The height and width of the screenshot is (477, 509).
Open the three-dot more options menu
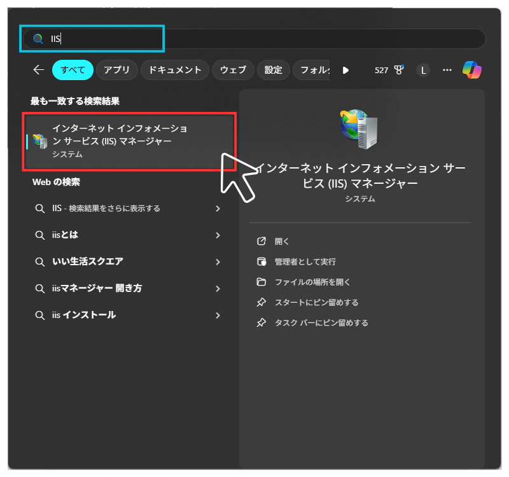click(x=447, y=70)
